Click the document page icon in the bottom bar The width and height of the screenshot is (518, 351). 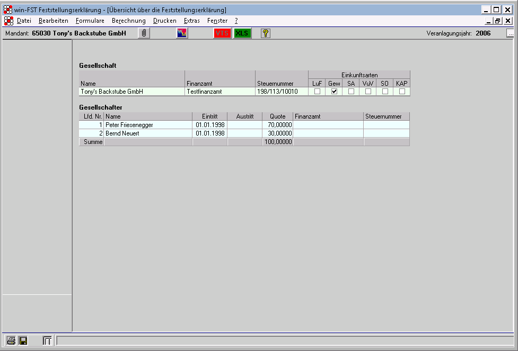tap(47, 341)
